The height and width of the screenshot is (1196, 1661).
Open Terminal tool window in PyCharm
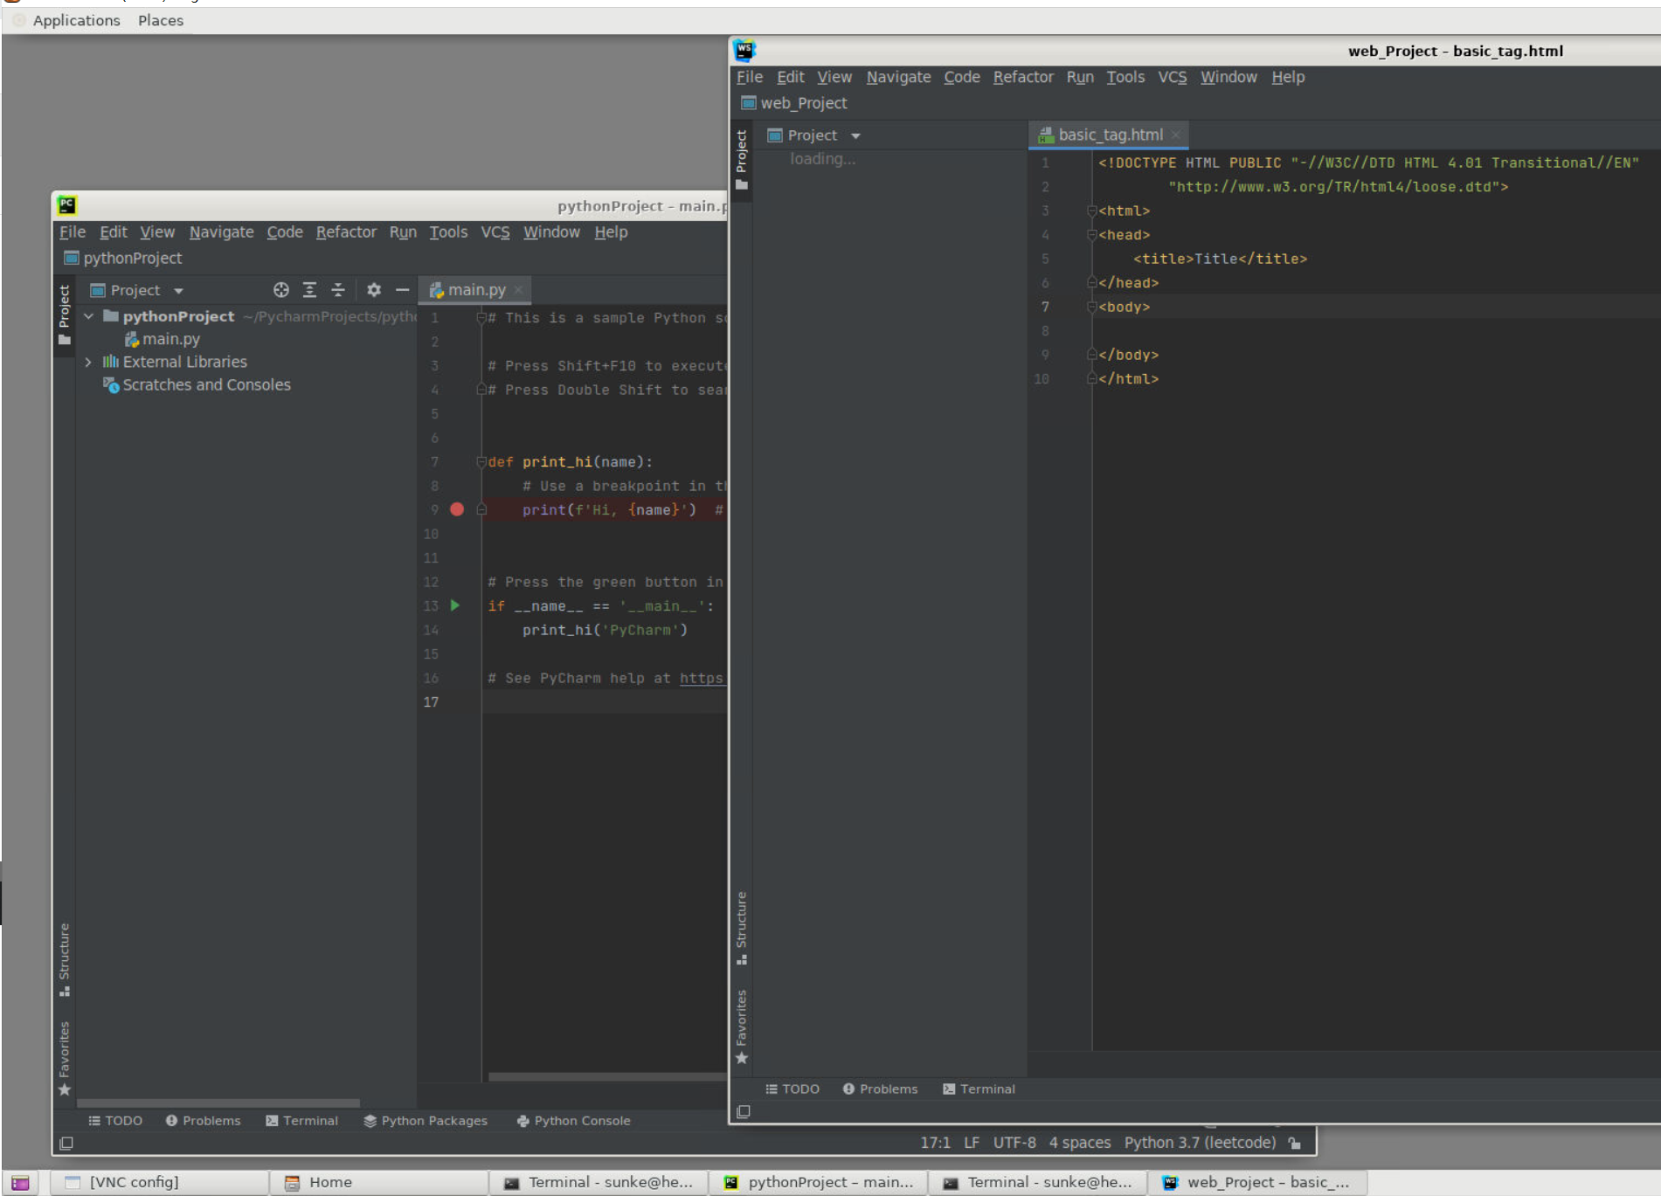tap(302, 1120)
